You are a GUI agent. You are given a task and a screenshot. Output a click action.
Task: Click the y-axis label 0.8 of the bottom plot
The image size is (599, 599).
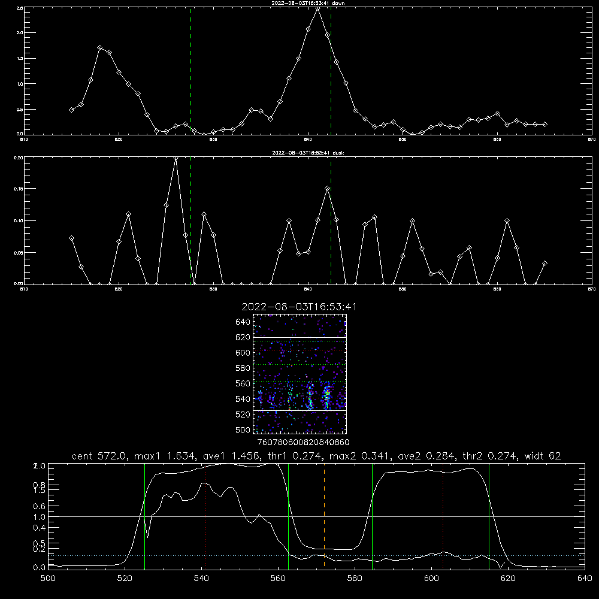pos(40,485)
